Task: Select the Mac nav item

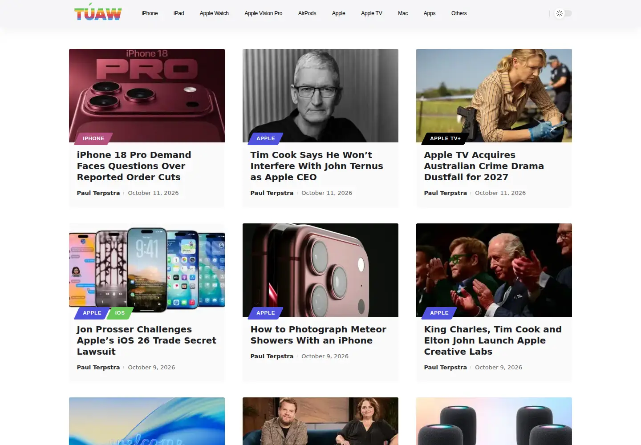Action: (x=403, y=13)
